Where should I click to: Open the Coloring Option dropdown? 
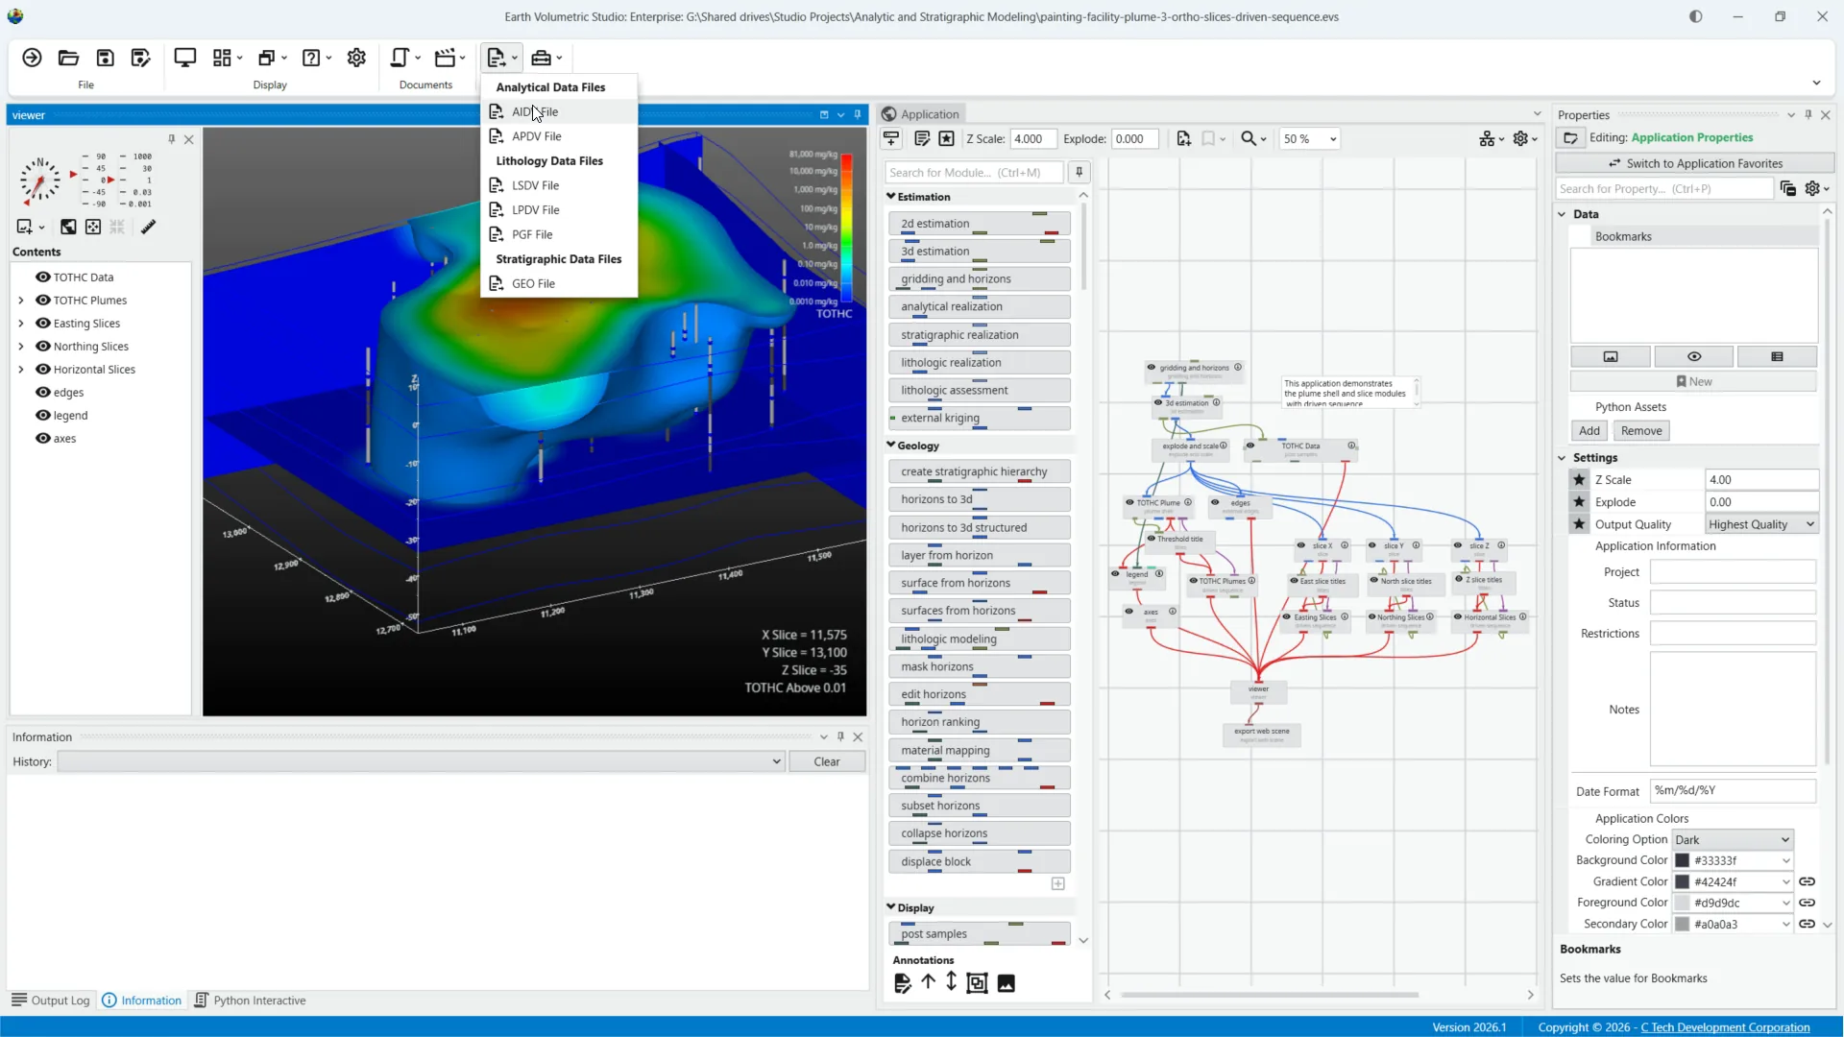(x=1733, y=839)
